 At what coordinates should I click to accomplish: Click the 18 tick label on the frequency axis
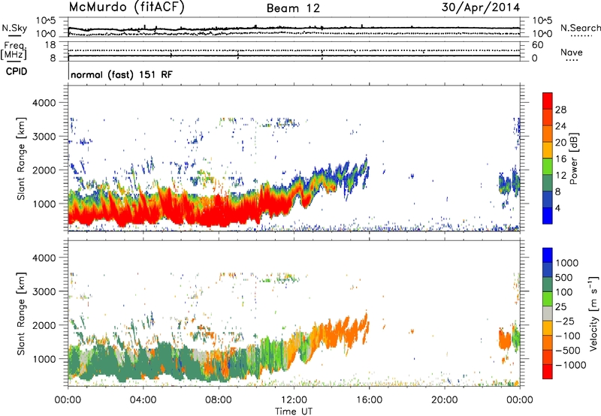50,45
